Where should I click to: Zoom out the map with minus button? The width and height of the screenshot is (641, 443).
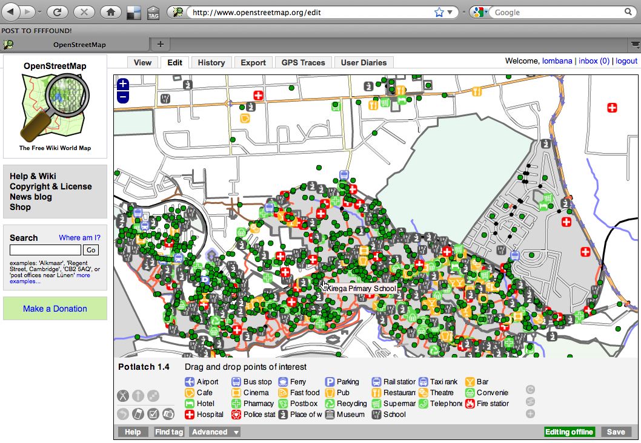pos(123,97)
